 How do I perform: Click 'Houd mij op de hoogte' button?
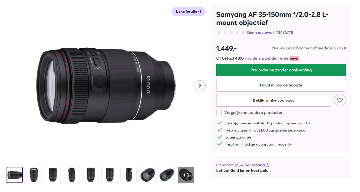tap(281, 85)
